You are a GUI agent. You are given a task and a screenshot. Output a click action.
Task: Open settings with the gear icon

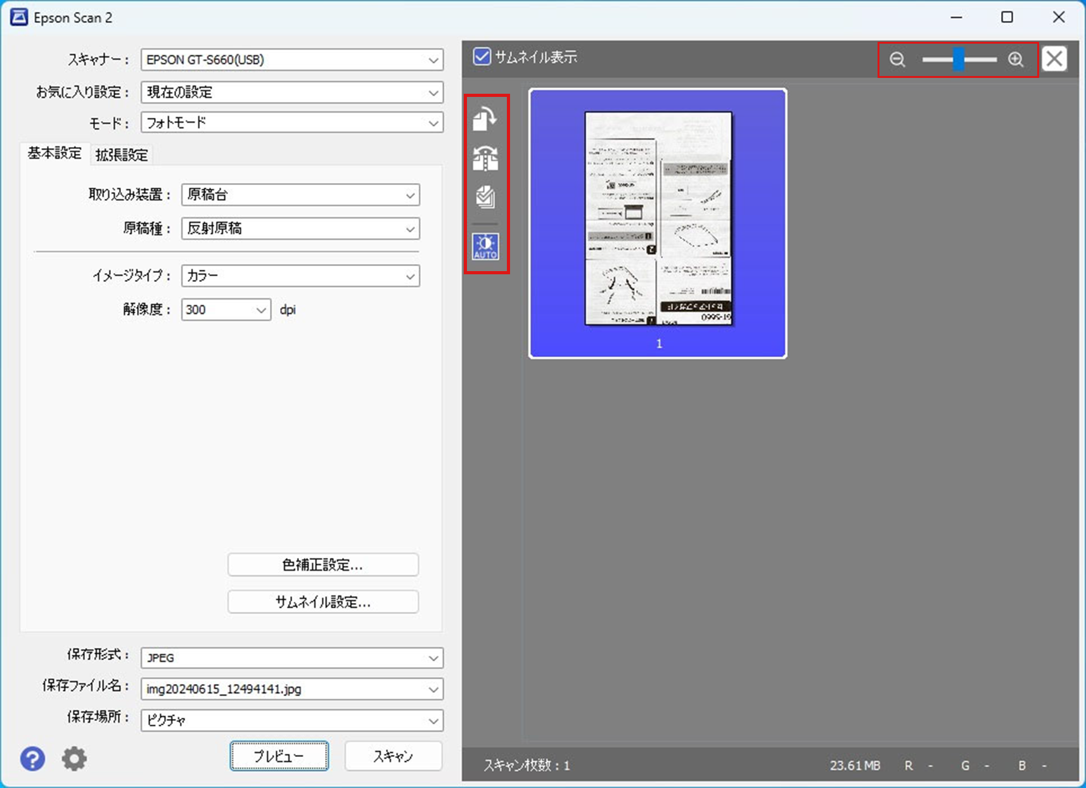click(x=74, y=758)
